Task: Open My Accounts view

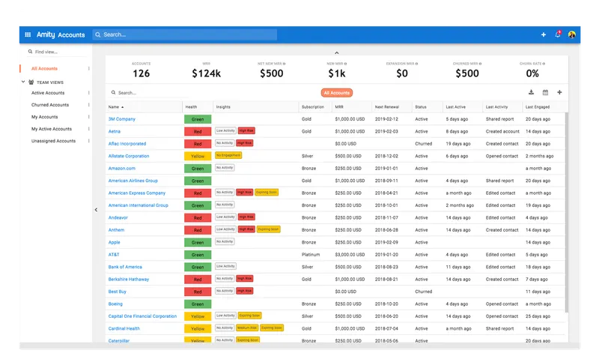Action: (45, 117)
